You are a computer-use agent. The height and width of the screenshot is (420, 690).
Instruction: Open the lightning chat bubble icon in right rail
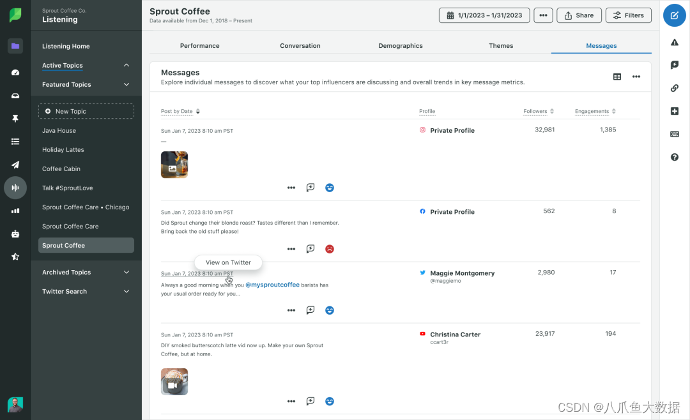(674, 65)
